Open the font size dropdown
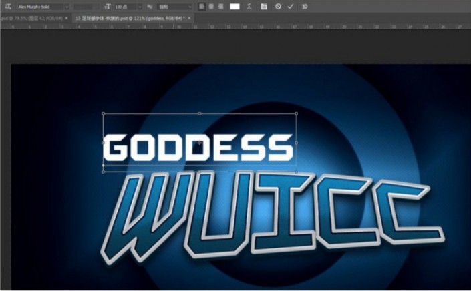 tap(140, 7)
